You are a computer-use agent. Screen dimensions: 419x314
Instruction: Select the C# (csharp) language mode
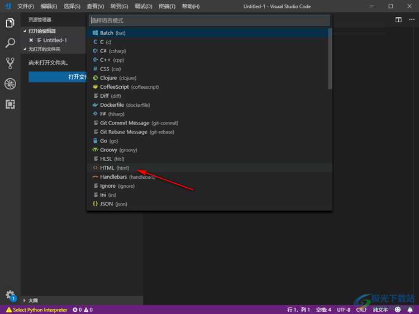(209, 51)
